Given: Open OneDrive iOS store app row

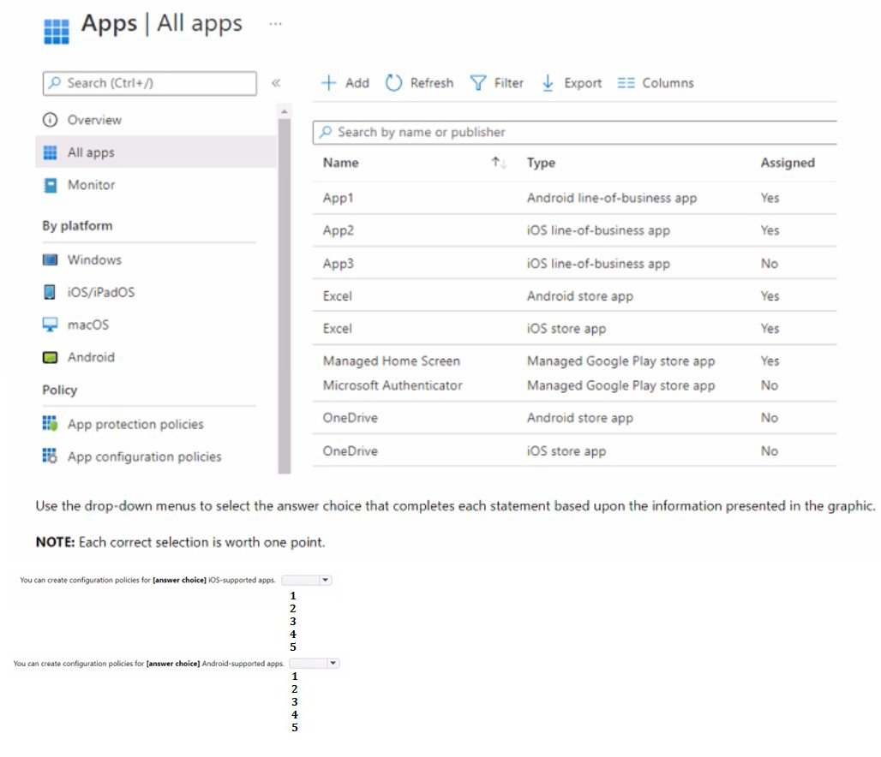Looking at the screenshot, I should (x=574, y=451).
